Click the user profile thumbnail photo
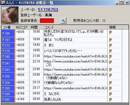This screenshot has width=130, height=105. click(x=10, y=15)
